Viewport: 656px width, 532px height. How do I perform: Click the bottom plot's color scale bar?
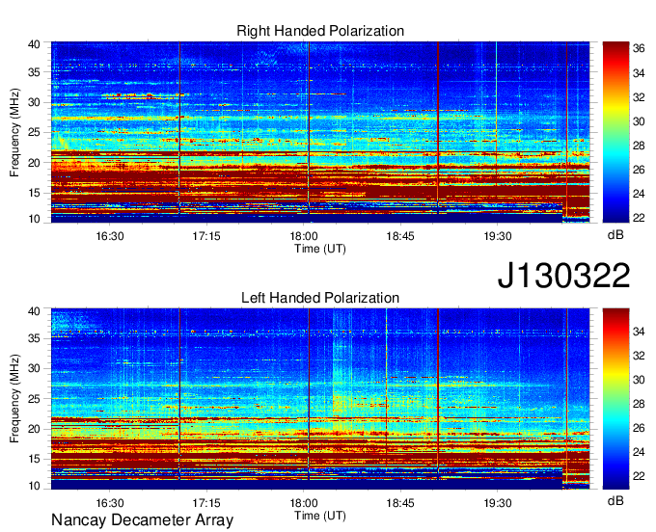click(x=615, y=399)
